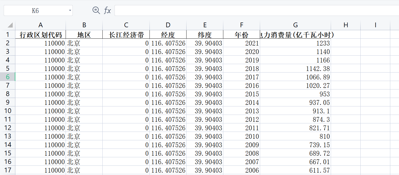Select column B header
This screenshot has height=175, width=399.
tap(84, 25)
